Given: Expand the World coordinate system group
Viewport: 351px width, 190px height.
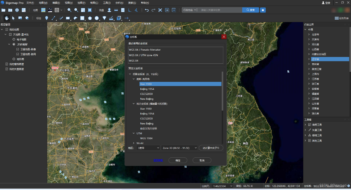Looking at the screenshot, I should [x=134, y=143].
